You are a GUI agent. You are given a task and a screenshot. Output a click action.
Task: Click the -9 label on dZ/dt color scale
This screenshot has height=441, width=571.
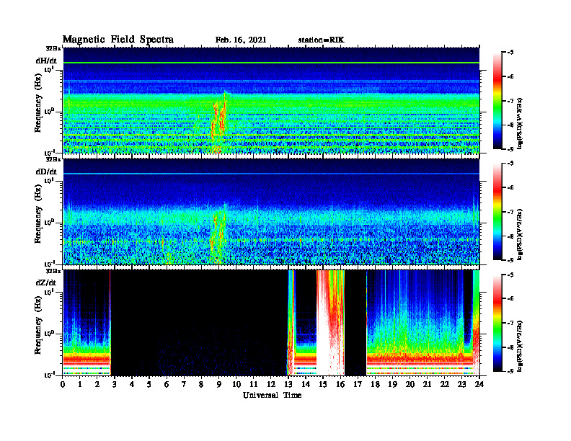pyautogui.click(x=509, y=371)
